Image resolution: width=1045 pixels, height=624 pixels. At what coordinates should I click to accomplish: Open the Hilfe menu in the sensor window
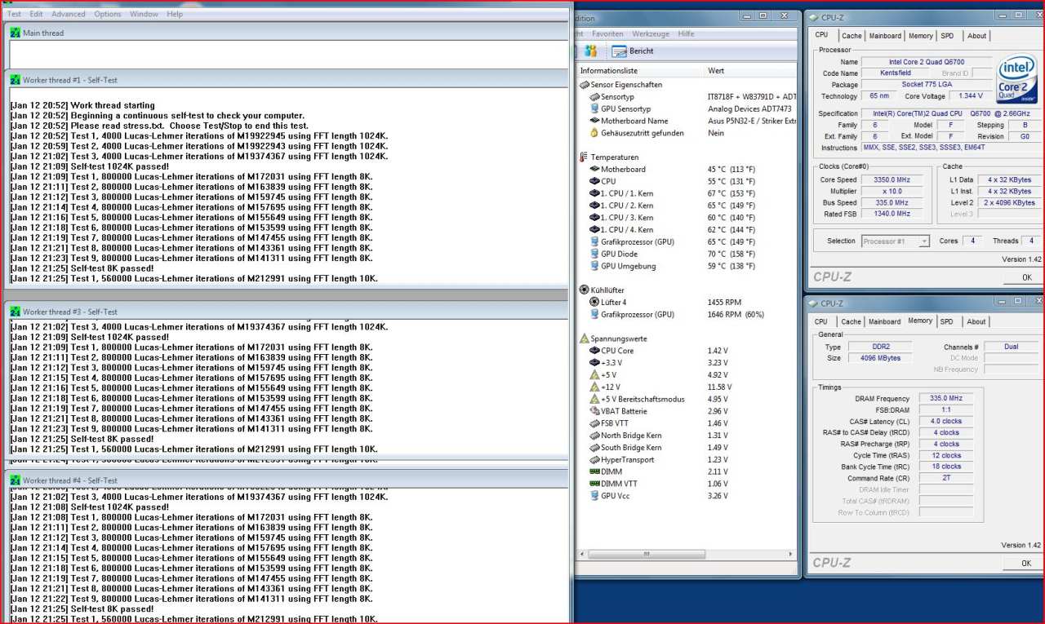click(x=686, y=33)
